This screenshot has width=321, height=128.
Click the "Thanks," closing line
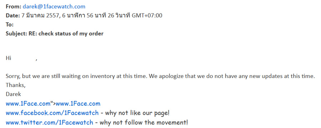(16, 85)
